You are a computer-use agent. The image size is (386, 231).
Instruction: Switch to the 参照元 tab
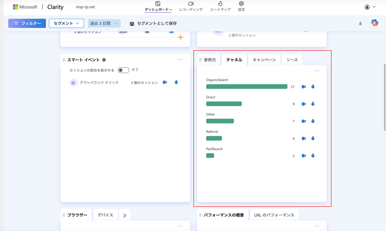210,60
